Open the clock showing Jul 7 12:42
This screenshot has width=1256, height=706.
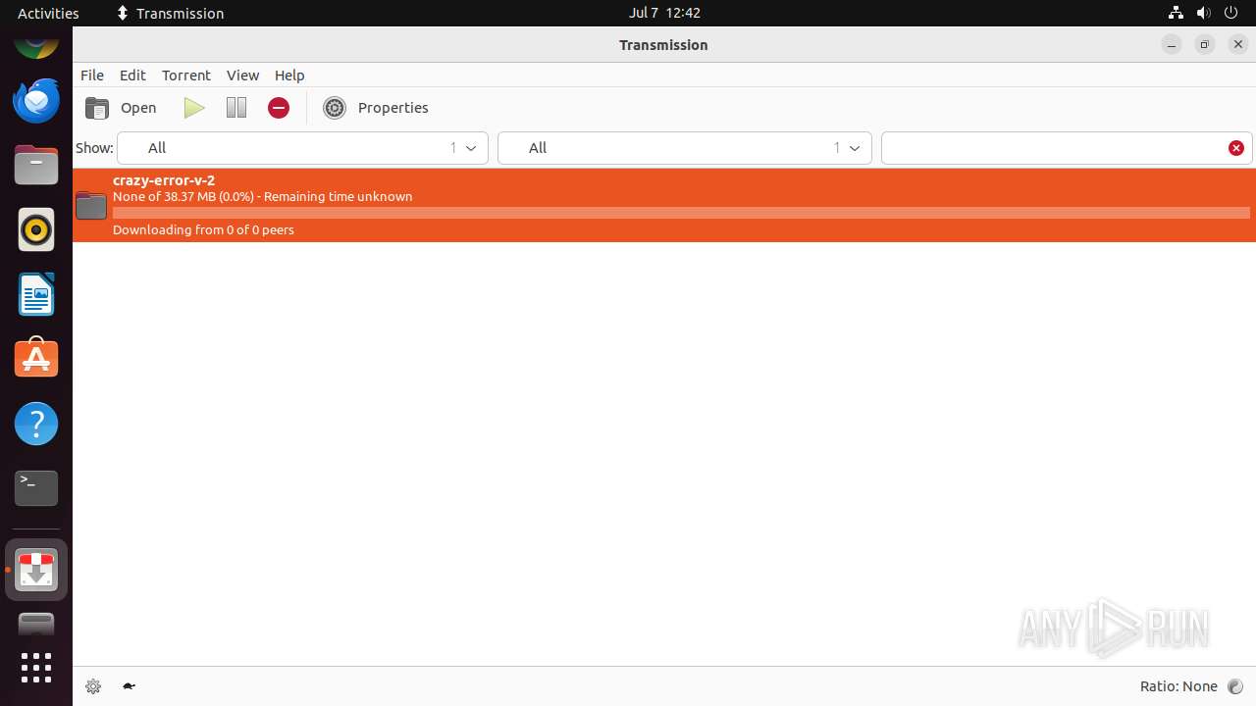coord(664,13)
